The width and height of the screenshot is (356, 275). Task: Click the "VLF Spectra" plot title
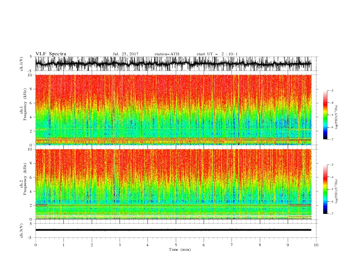(51, 54)
